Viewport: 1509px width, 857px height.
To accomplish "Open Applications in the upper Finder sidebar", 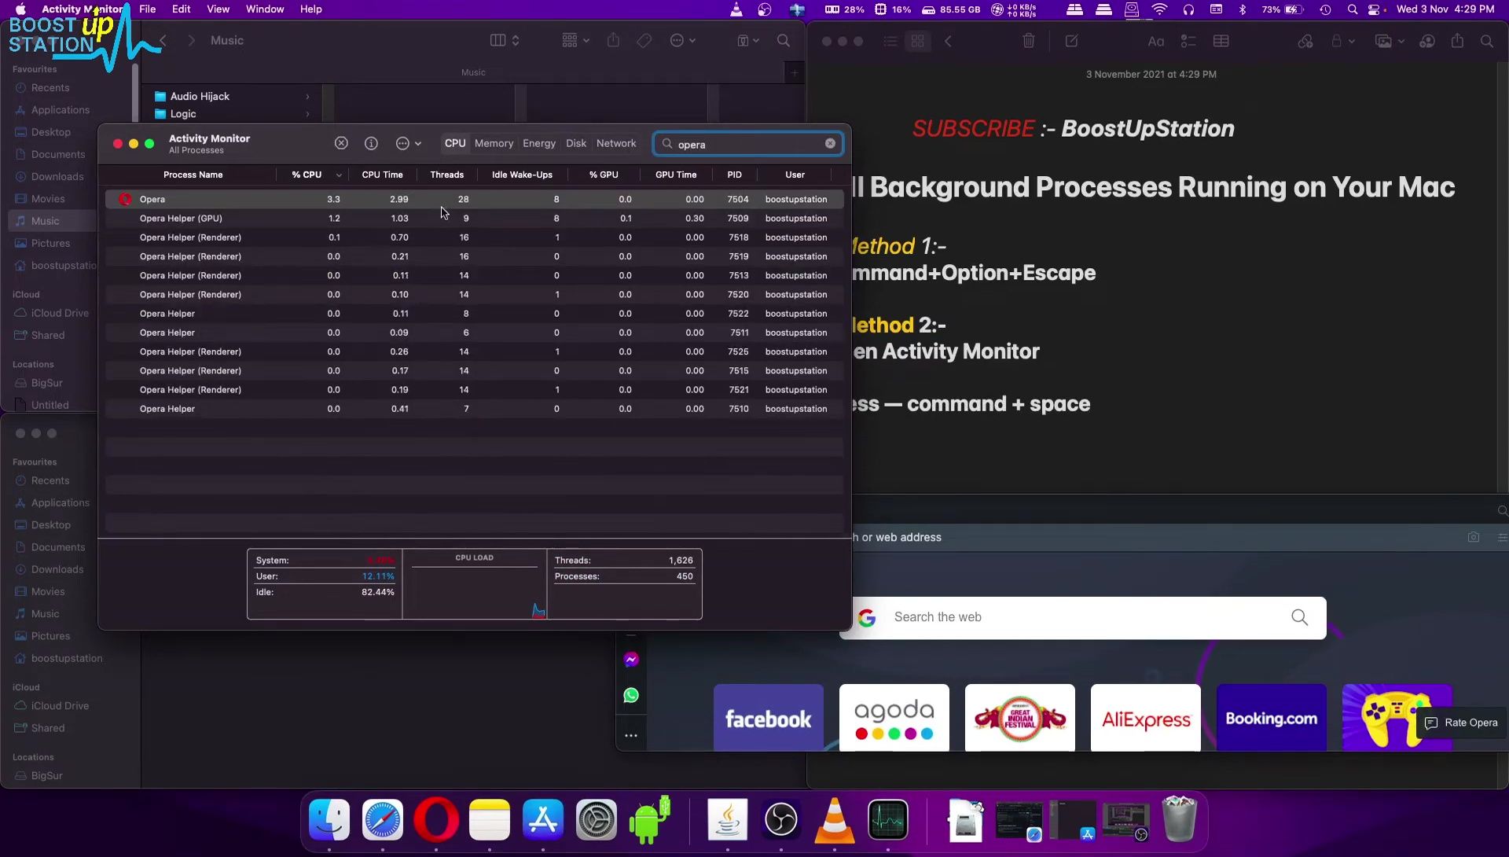I will coord(61,110).
